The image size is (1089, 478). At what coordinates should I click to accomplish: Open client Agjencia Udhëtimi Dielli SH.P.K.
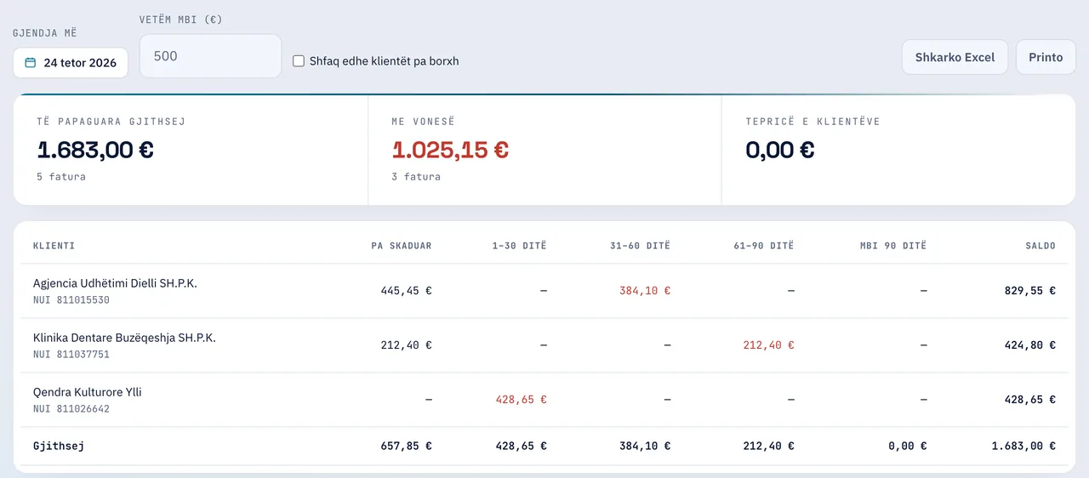[115, 283]
